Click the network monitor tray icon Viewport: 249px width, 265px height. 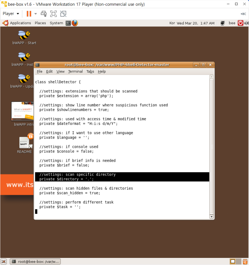tap(223, 23)
